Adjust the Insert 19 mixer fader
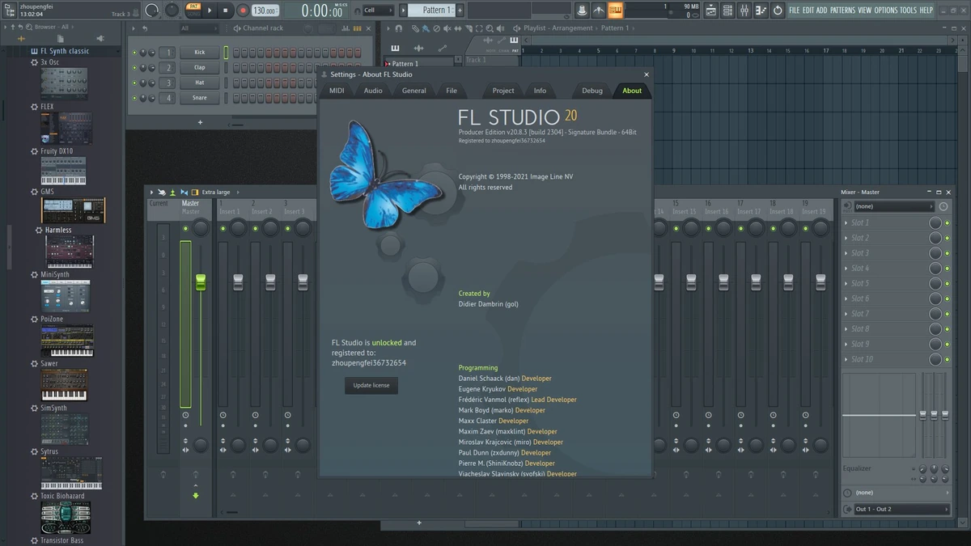This screenshot has width=971, height=546. pyautogui.click(x=820, y=281)
